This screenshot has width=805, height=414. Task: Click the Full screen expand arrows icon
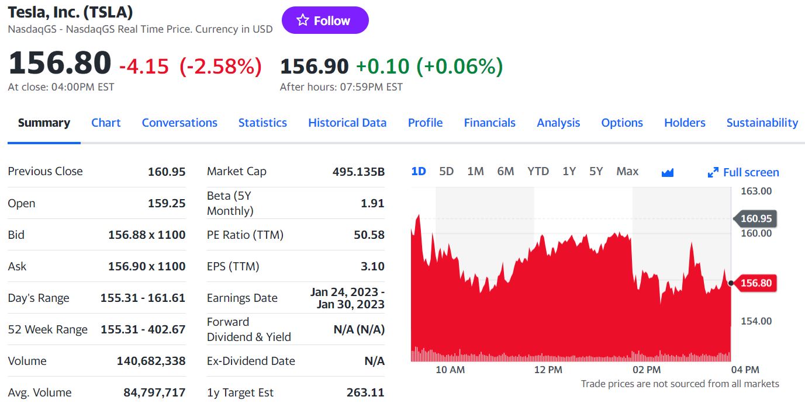click(x=713, y=172)
